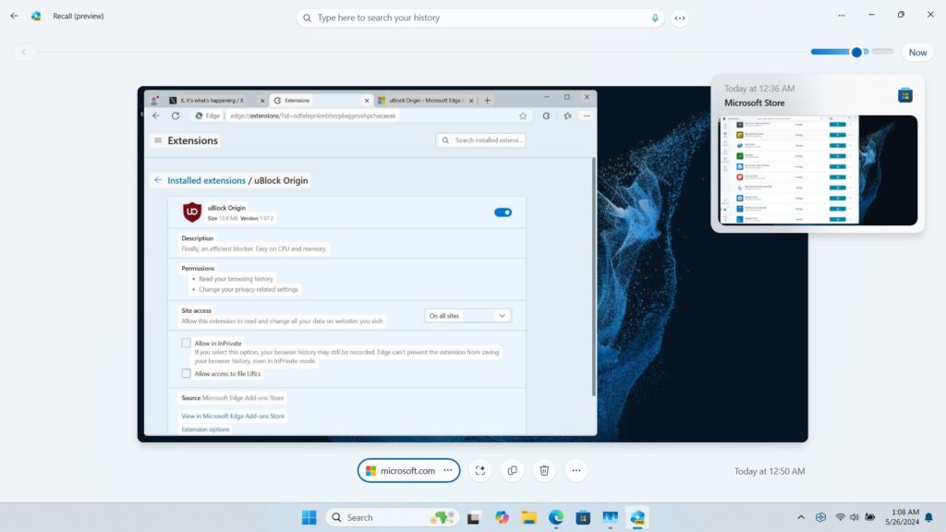Open Microsoft Edge from the taskbar
Viewport: 946px width, 532px height.
click(555, 517)
